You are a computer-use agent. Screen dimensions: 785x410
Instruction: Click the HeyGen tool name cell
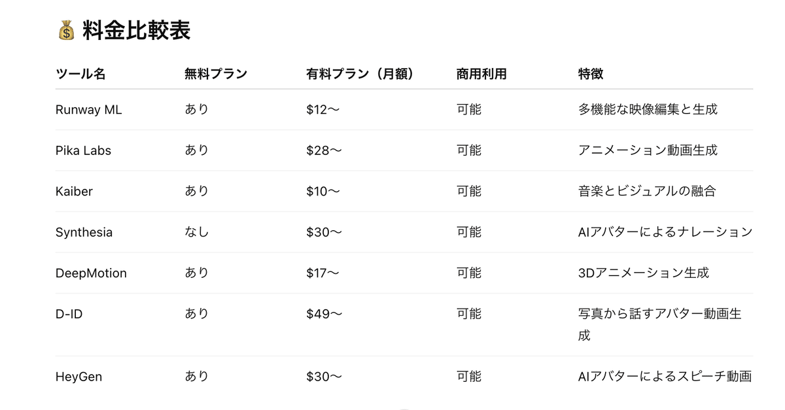point(78,377)
